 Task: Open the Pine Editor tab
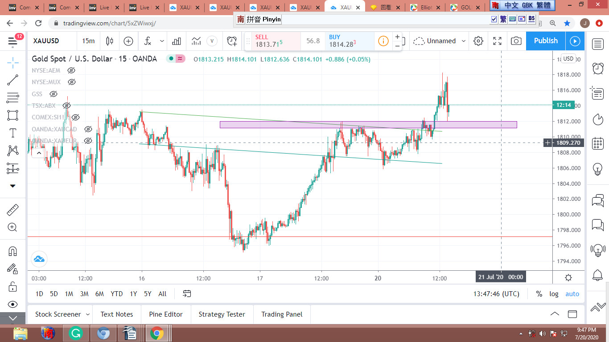166,314
